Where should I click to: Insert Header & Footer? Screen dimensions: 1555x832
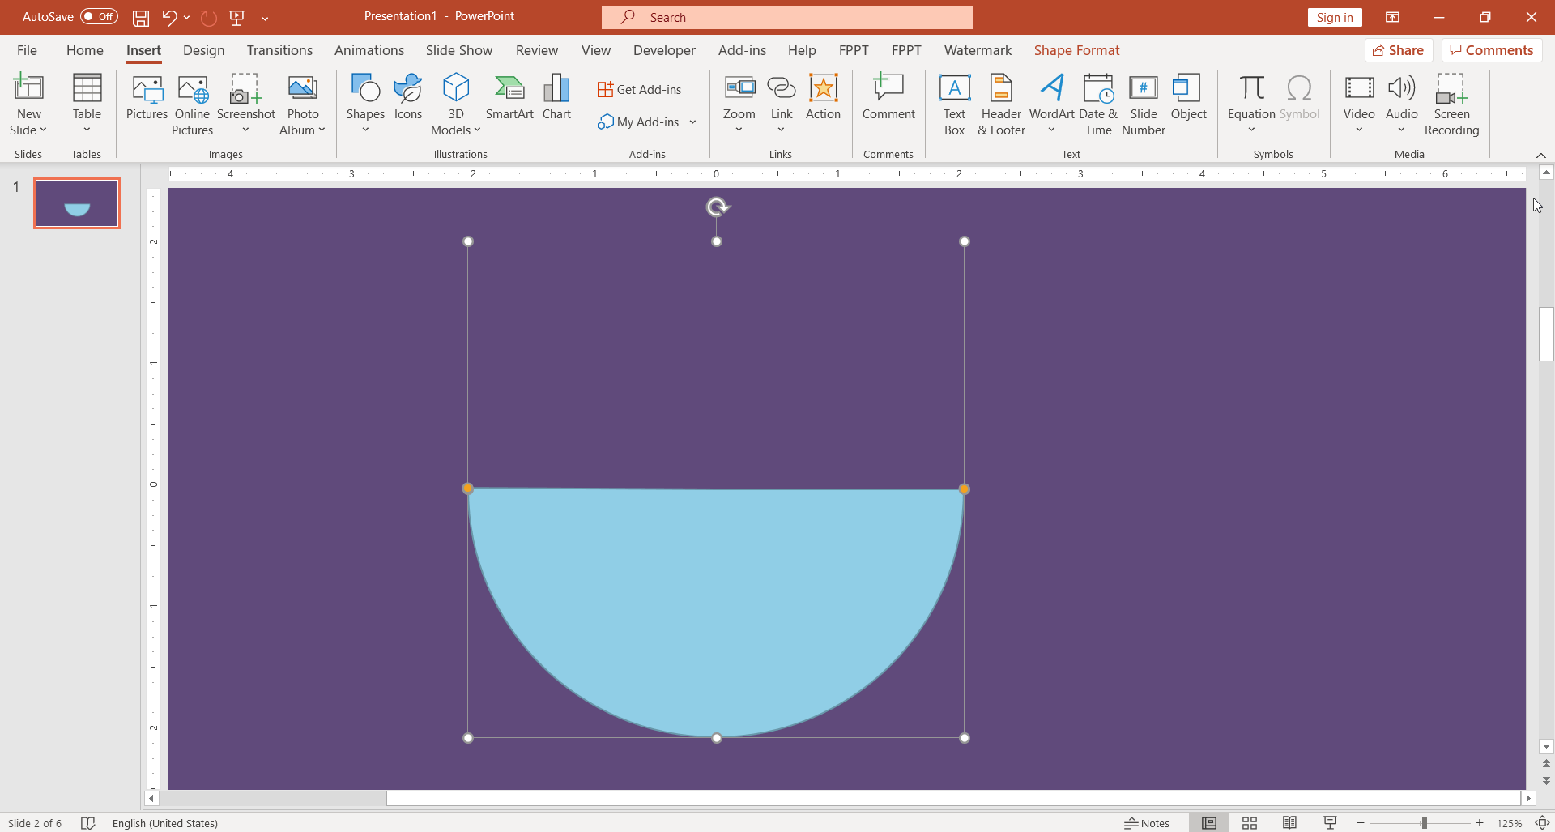(x=1001, y=105)
